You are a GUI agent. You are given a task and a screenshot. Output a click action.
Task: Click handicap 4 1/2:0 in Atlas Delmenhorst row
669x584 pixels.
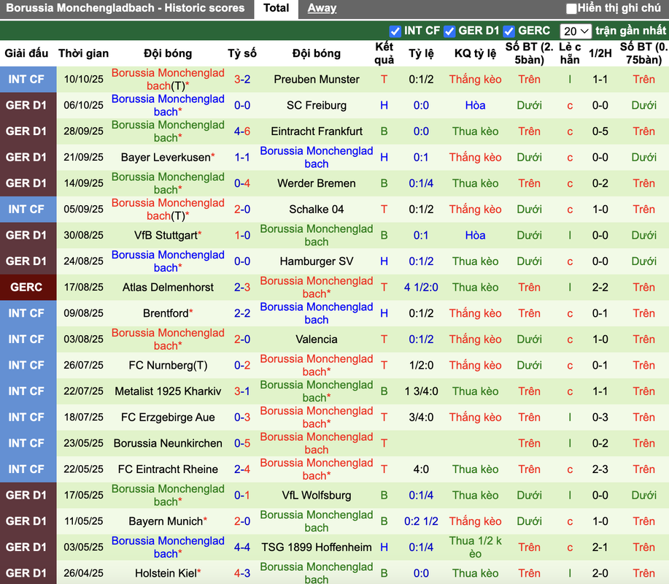(x=421, y=288)
